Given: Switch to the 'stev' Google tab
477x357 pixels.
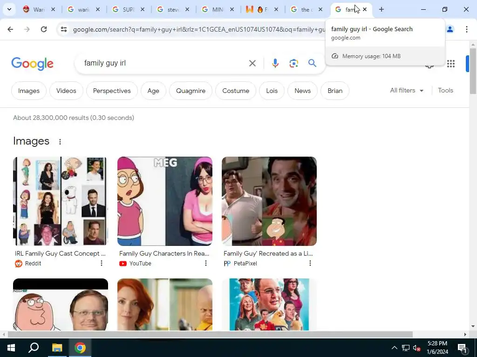Looking at the screenshot, I should pos(172,9).
